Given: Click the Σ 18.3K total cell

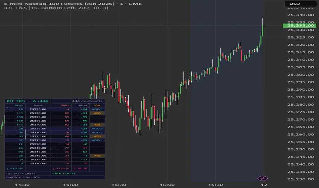Looking at the screenshot, I should click(x=80, y=169).
